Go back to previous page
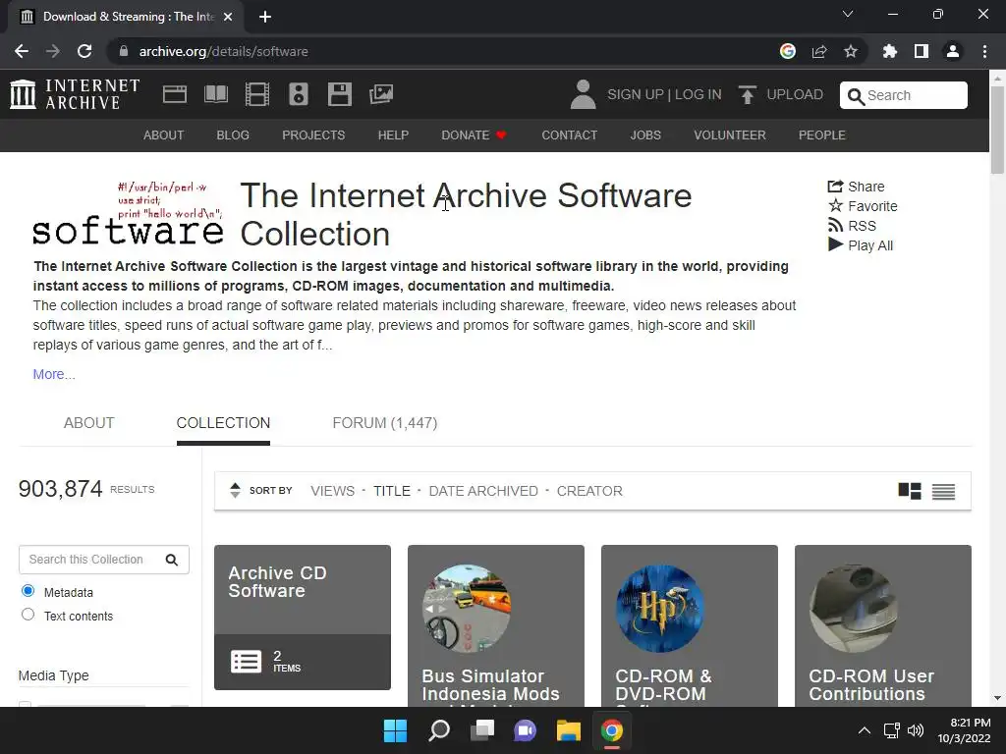The width and height of the screenshot is (1006, 754). coord(22,51)
